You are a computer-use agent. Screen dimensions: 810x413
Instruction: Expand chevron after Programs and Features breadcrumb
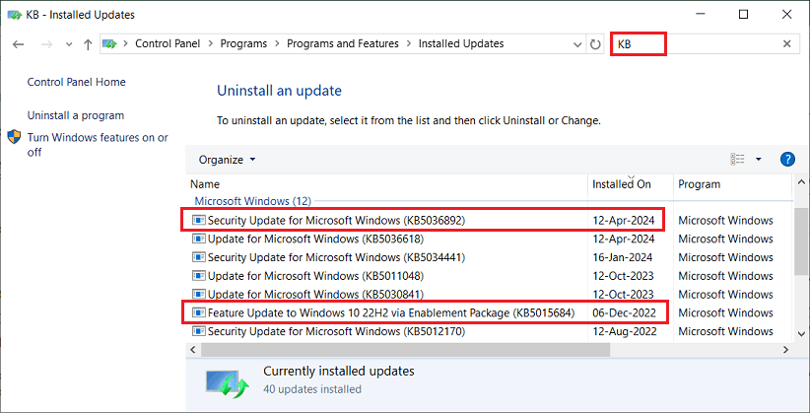(x=409, y=44)
